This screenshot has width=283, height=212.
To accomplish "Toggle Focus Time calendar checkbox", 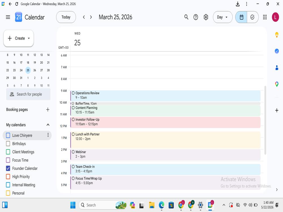I will coord(8,160).
